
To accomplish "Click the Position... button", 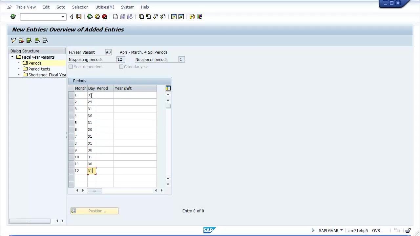I will click(94, 211).
